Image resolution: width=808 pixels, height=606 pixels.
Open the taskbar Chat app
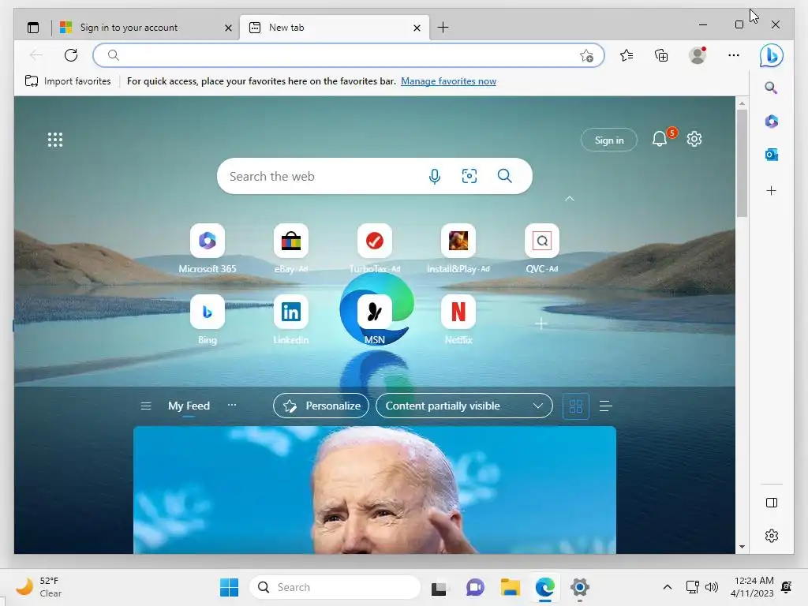(x=474, y=587)
